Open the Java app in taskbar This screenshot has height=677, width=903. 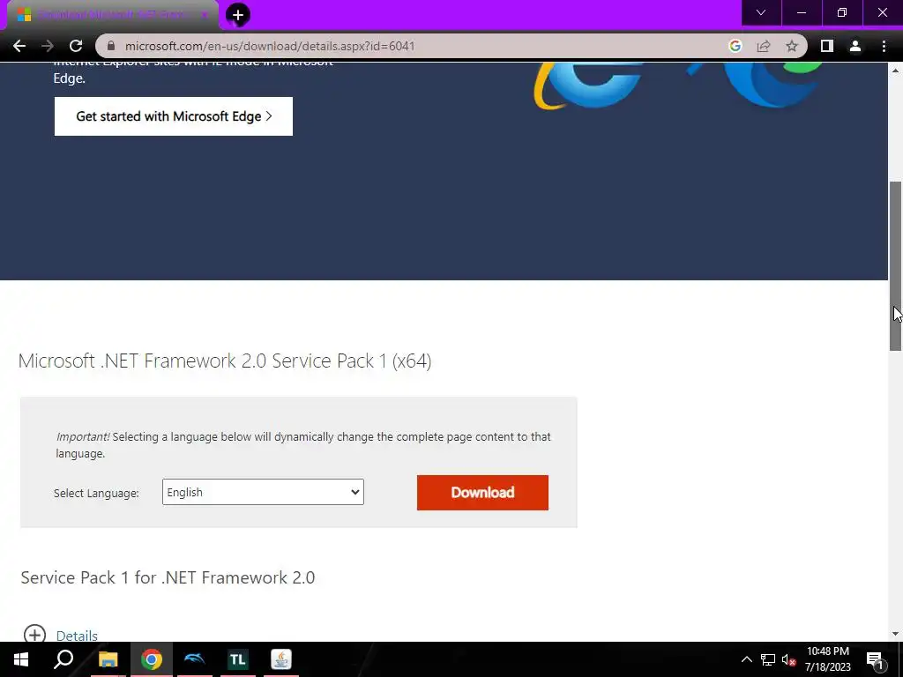(281, 659)
